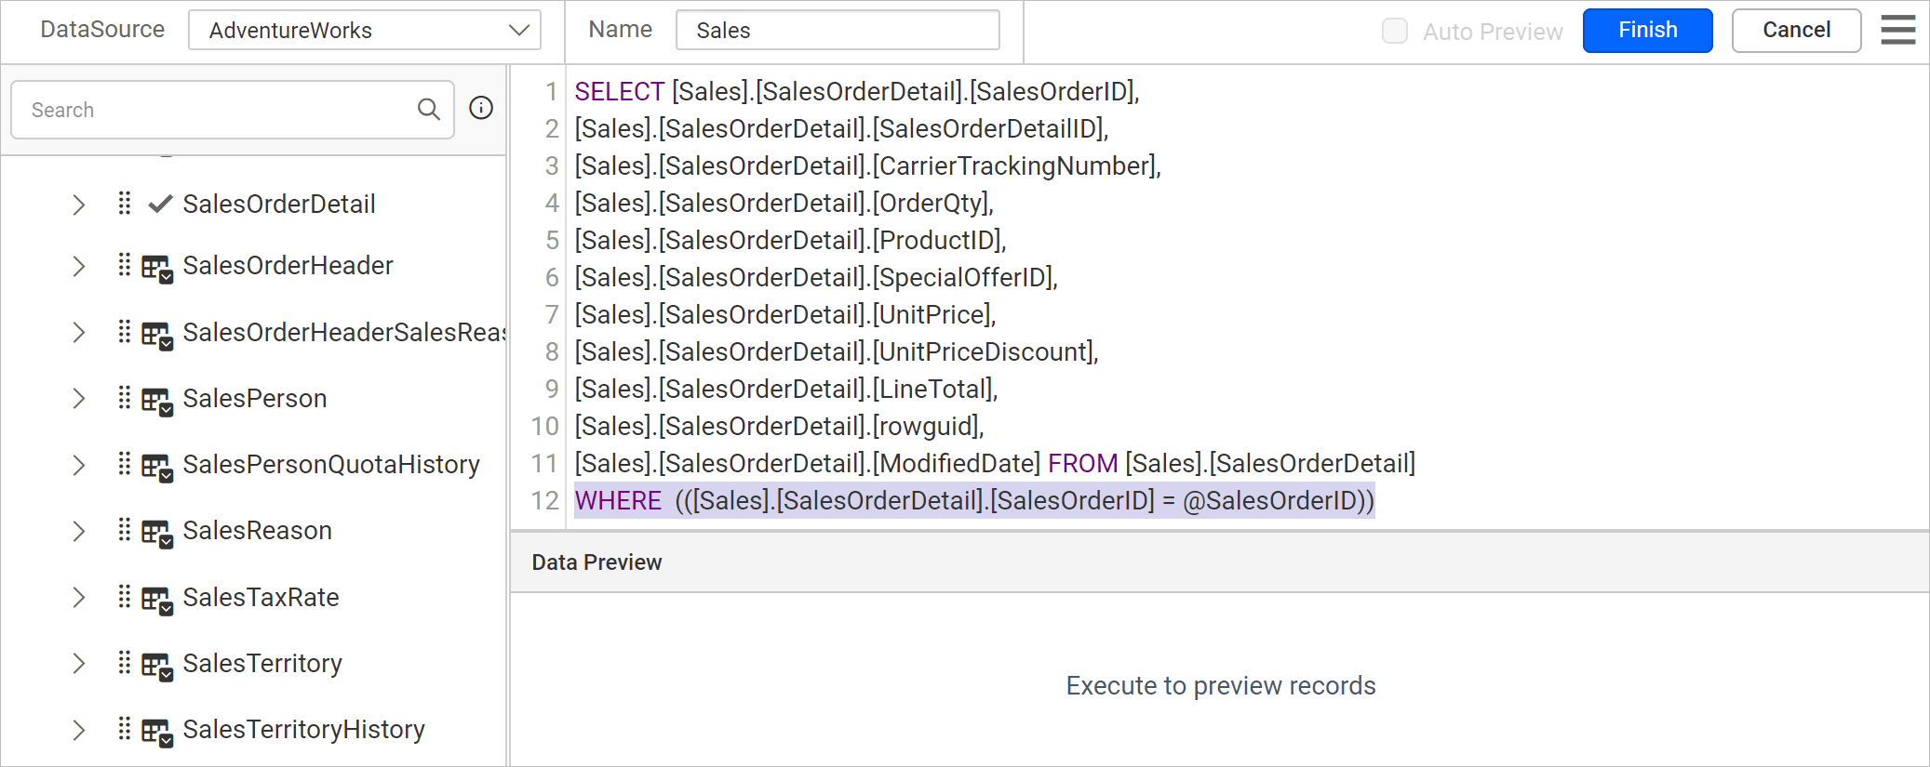Click the search icon in the table panel
The height and width of the screenshot is (767, 1930).
[x=429, y=109]
